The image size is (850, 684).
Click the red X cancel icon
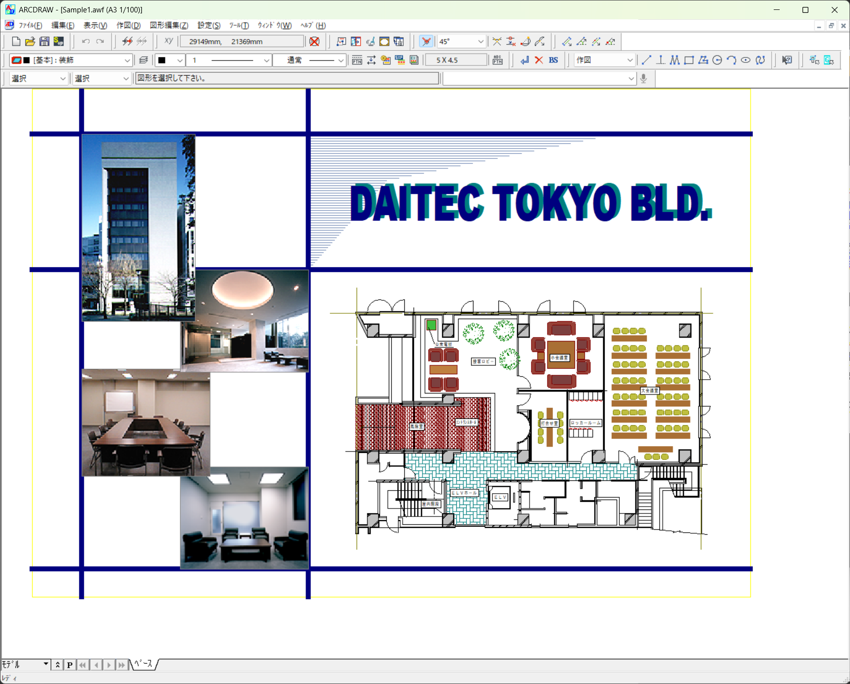pos(539,60)
